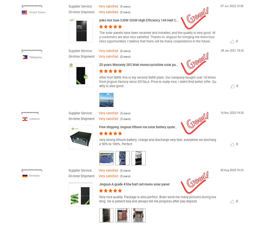Like the United States buyer's review
This screenshot has width=267, height=226.
coord(232,42)
